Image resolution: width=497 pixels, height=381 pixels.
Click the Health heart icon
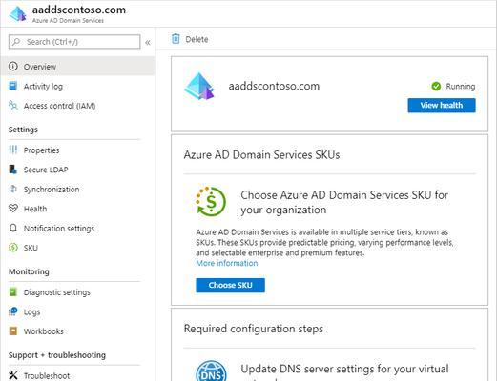[13, 209]
